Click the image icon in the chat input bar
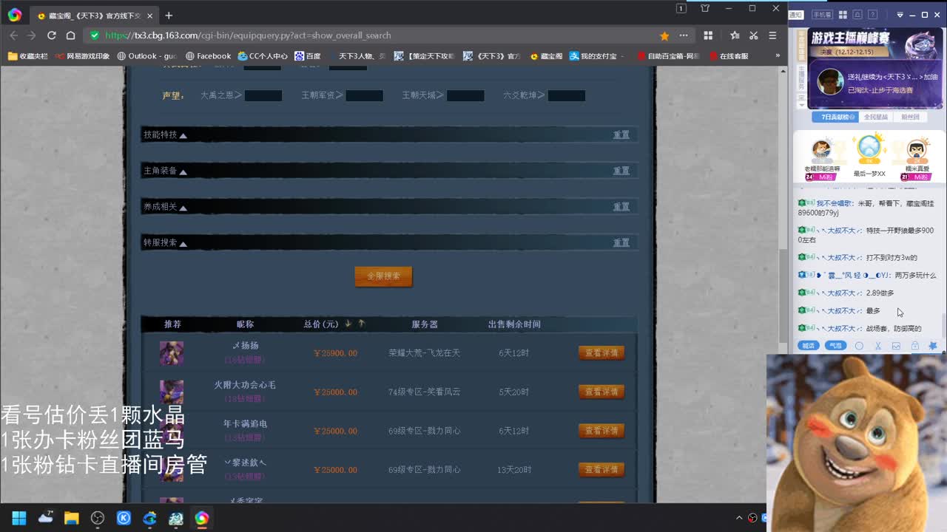This screenshot has width=947, height=532. pyautogui.click(x=895, y=345)
